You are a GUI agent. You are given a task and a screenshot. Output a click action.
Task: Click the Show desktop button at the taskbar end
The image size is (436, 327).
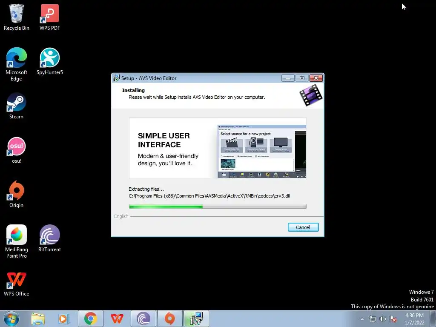(433, 318)
